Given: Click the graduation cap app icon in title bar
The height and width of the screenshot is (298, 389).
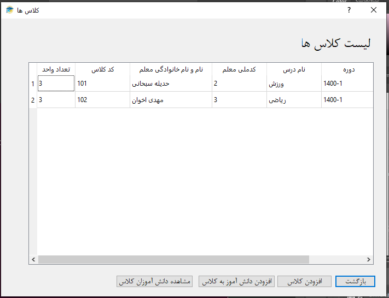Looking at the screenshot, I should click(10, 10).
